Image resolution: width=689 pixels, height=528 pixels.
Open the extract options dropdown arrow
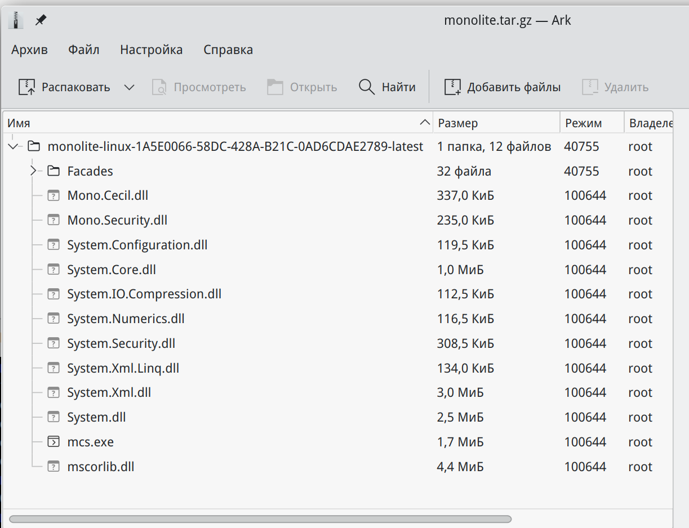point(129,87)
